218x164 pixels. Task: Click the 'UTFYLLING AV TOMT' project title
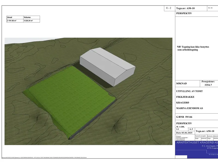click(189, 91)
